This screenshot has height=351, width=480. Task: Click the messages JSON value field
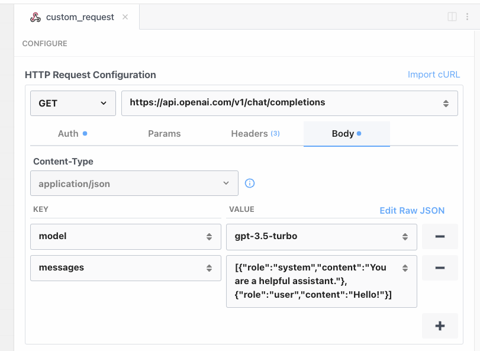click(321, 281)
